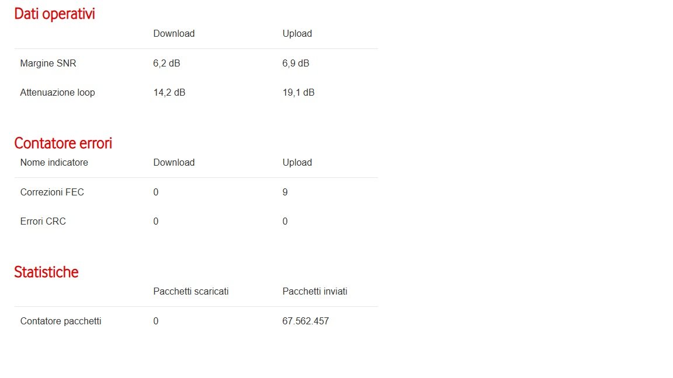This screenshot has width=673, height=378.
Task: Click the Statistiche heading
Action: 46,272
